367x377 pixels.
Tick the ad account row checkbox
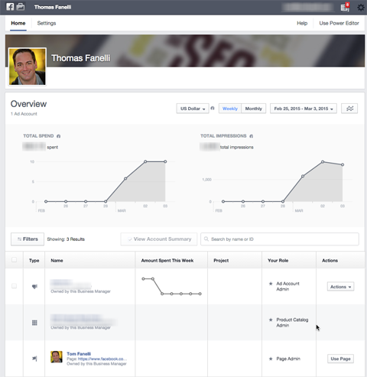[14, 286]
